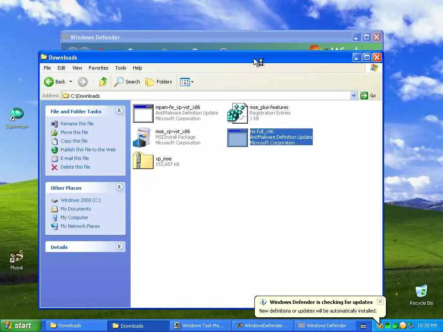443x332 pixels.
Task: Click the mpam-fe_xp-vst_x86 file name
Action: [x=177, y=107]
